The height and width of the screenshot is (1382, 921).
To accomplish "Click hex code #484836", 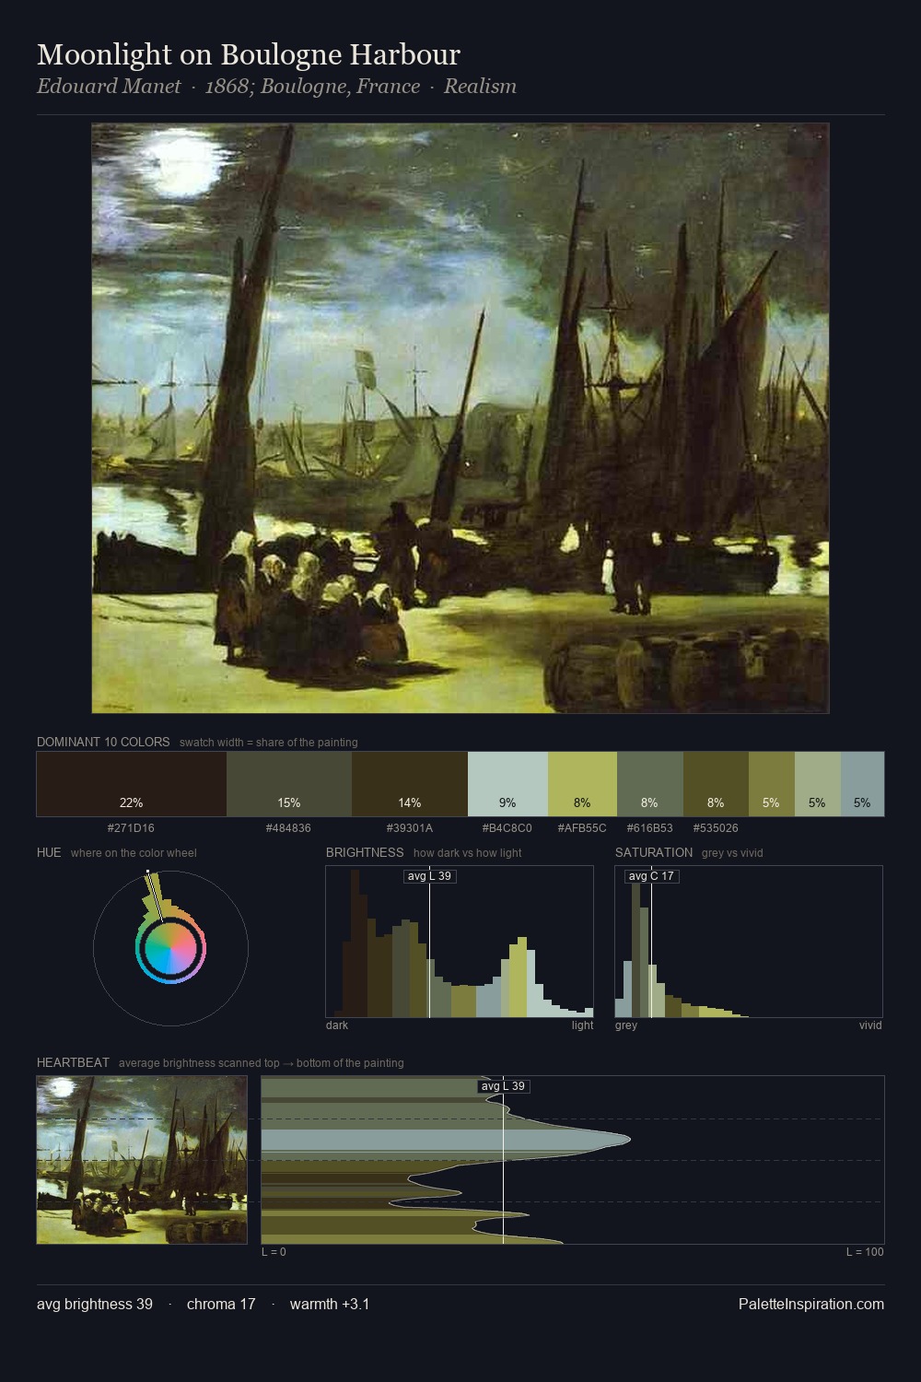I will [288, 828].
